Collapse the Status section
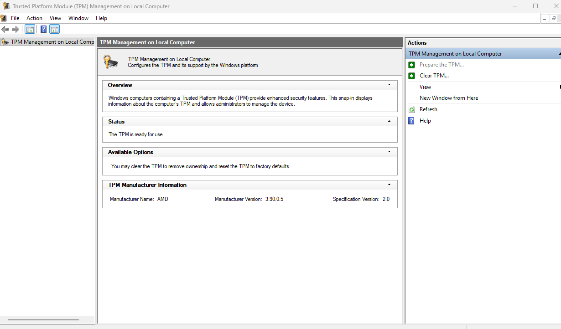Viewport: 561px width, 329px height. click(x=389, y=121)
